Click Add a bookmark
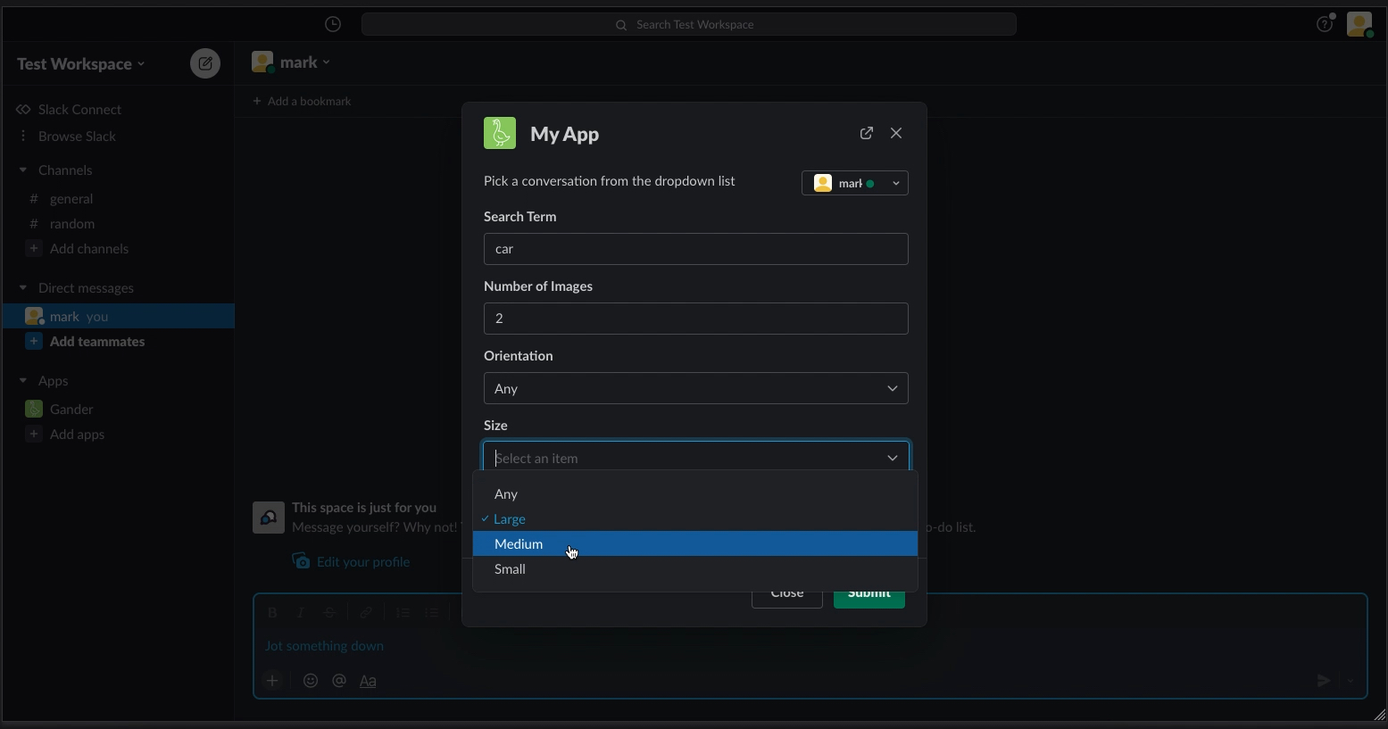 point(302,101)
